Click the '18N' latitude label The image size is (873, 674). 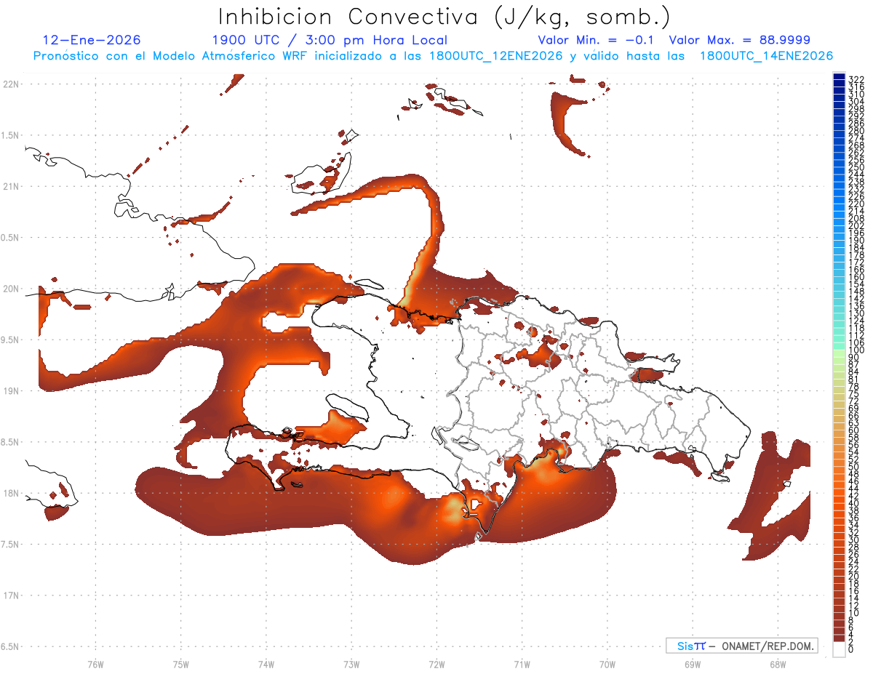[11, 493]
